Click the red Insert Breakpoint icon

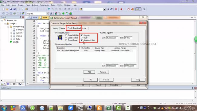121,9
